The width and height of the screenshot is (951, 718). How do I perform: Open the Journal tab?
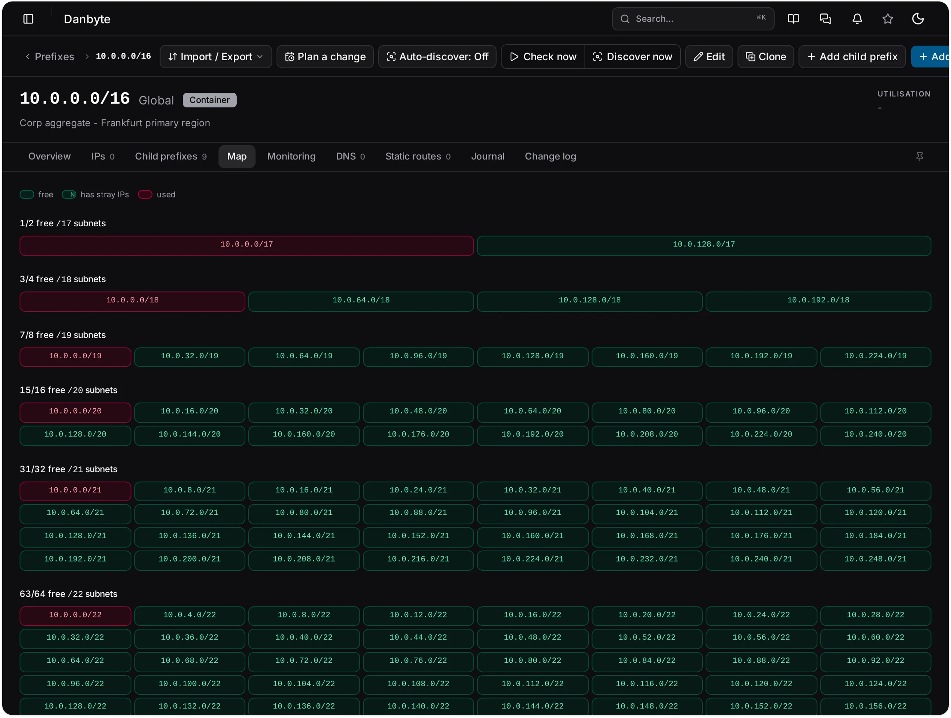tap(488, 156)
